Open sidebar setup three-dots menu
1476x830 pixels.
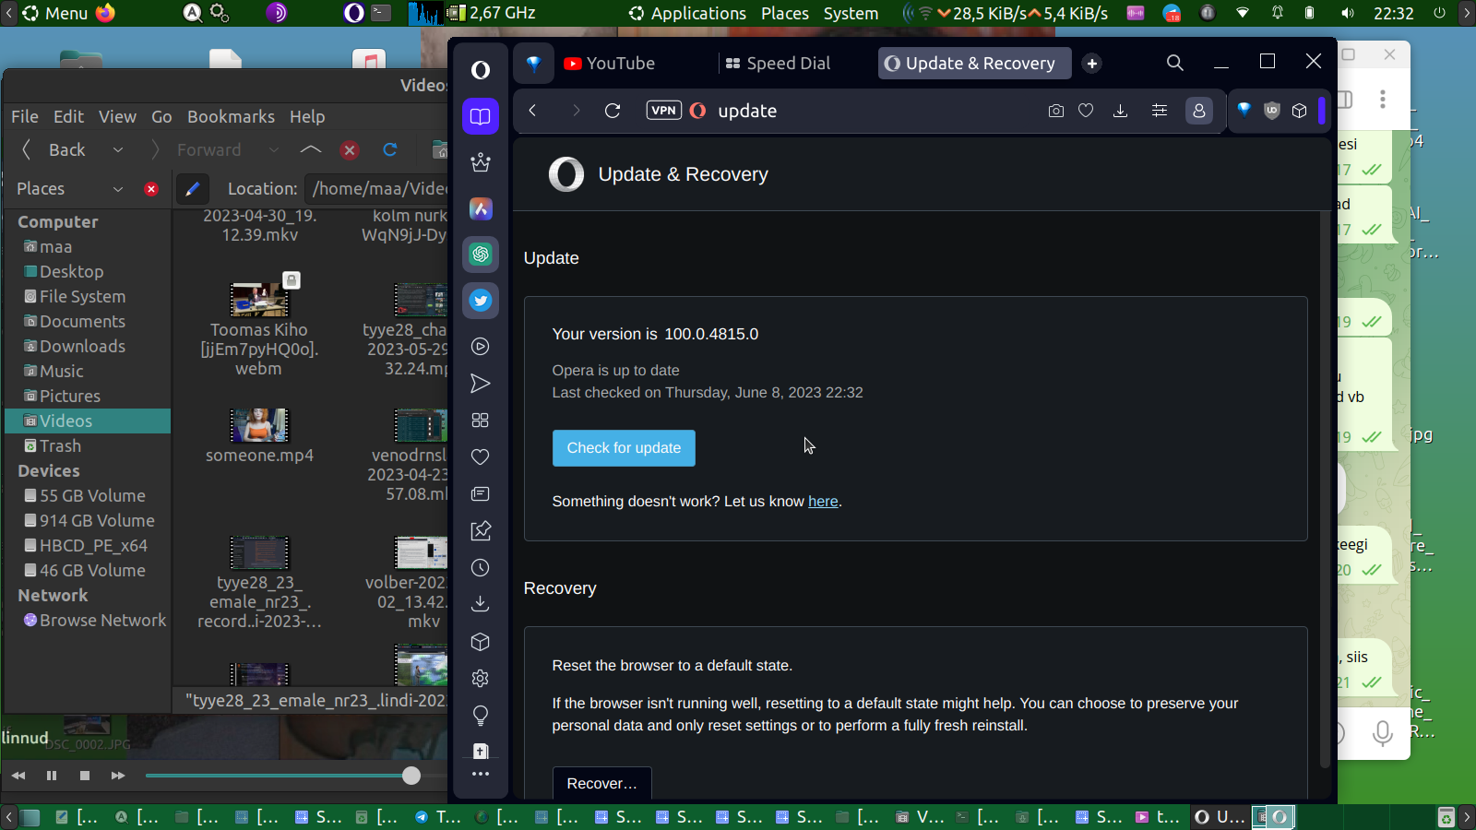(x=481, y=774)
